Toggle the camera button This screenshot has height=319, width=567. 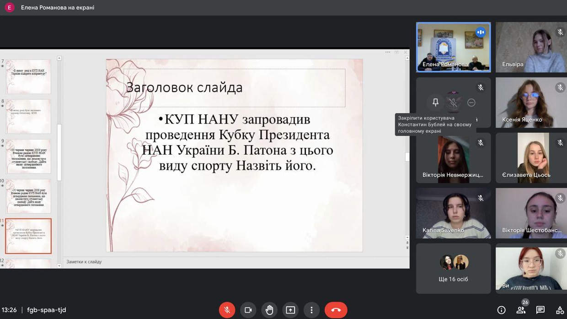(248, 310)
